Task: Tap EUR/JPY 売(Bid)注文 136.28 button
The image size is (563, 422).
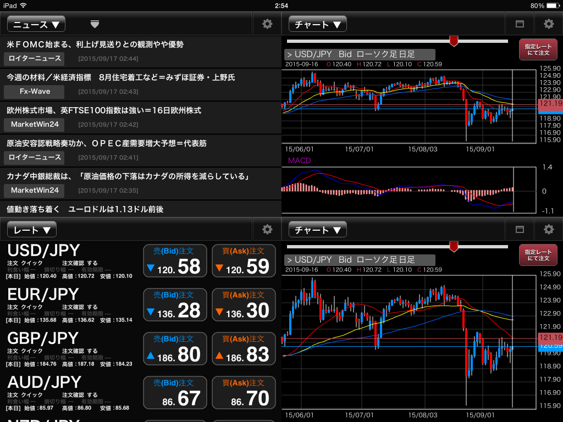Action: [x=175, y=304]
